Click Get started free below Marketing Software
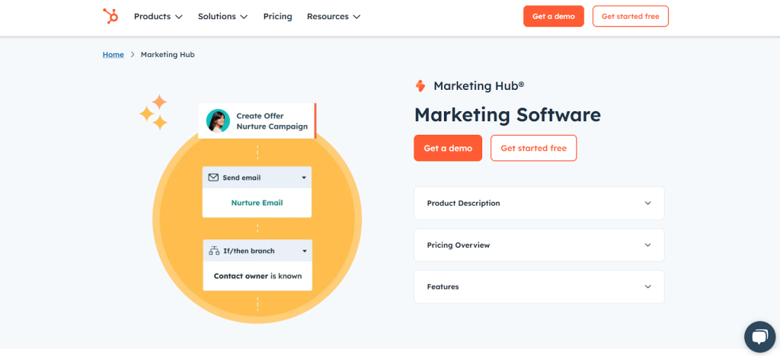This screenshot has width=780, height=356. (534, 148)
